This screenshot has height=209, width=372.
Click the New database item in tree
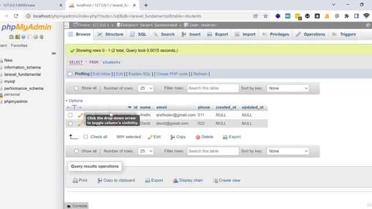coord(8,60)
